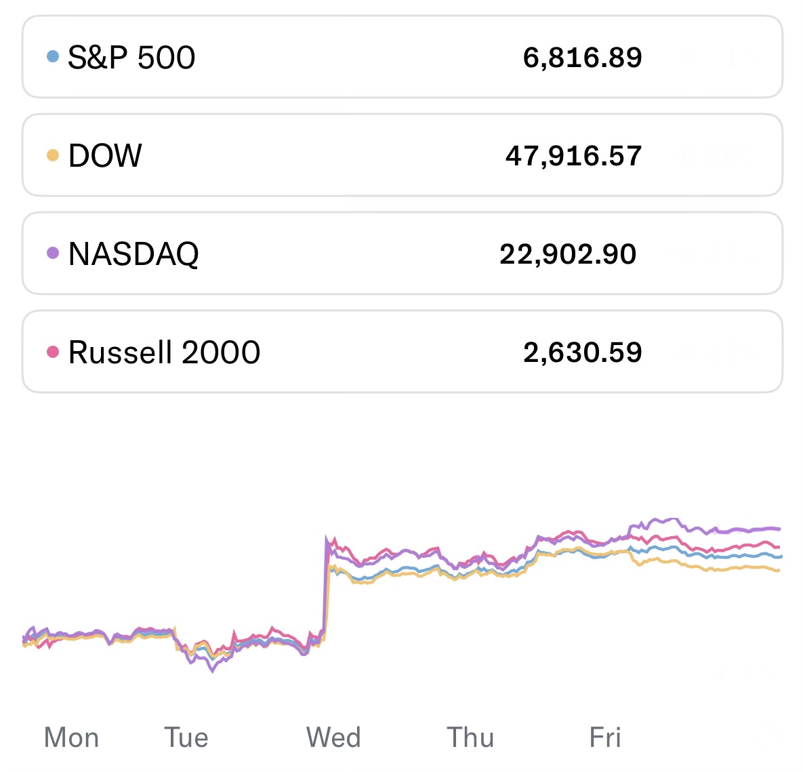Click the yellow dot beside DOW
803x772 pixels.
pyautogui.click(x=53, y=156)
